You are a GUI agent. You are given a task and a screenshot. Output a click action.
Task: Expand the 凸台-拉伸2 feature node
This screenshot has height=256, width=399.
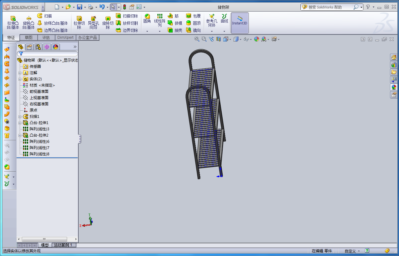pos(20,135)
